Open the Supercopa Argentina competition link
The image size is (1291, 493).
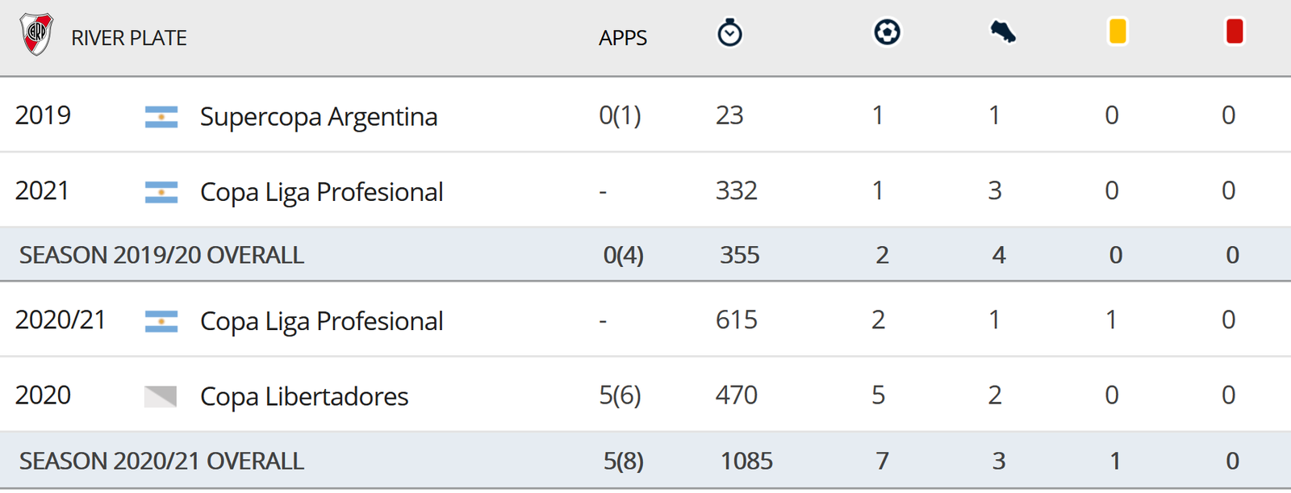pyautogui.click(x=319, y=117)
